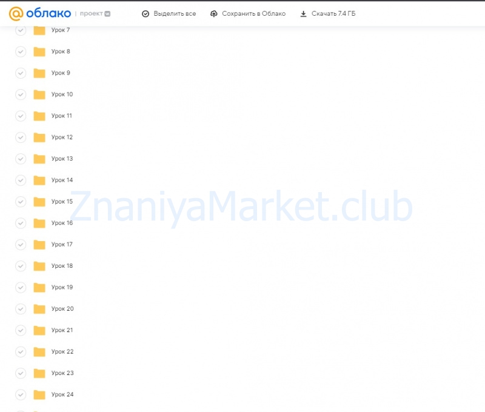Open the folder labeled Урок 24

pyautogui.click(x=62, y=395)
